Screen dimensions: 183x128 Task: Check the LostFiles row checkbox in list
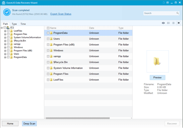(48, 80)
